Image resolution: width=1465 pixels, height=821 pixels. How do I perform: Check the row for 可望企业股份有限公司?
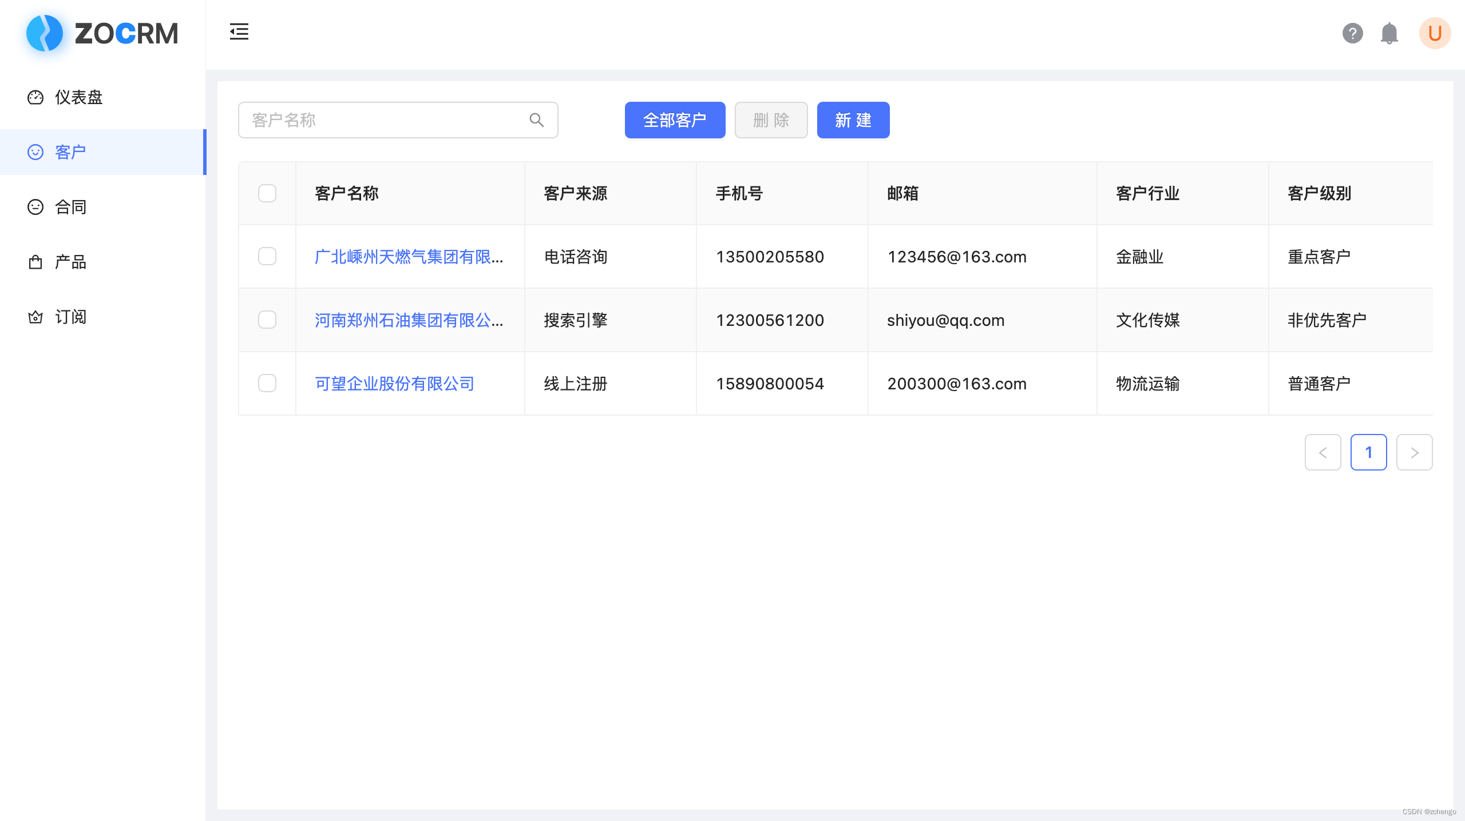pyautogui.click(x=267, y=383)
